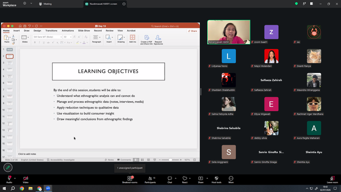Open File Explorer from the taskbar
Image resolution: width=341 pixels, height=192 pixels.
click(30, 188)
